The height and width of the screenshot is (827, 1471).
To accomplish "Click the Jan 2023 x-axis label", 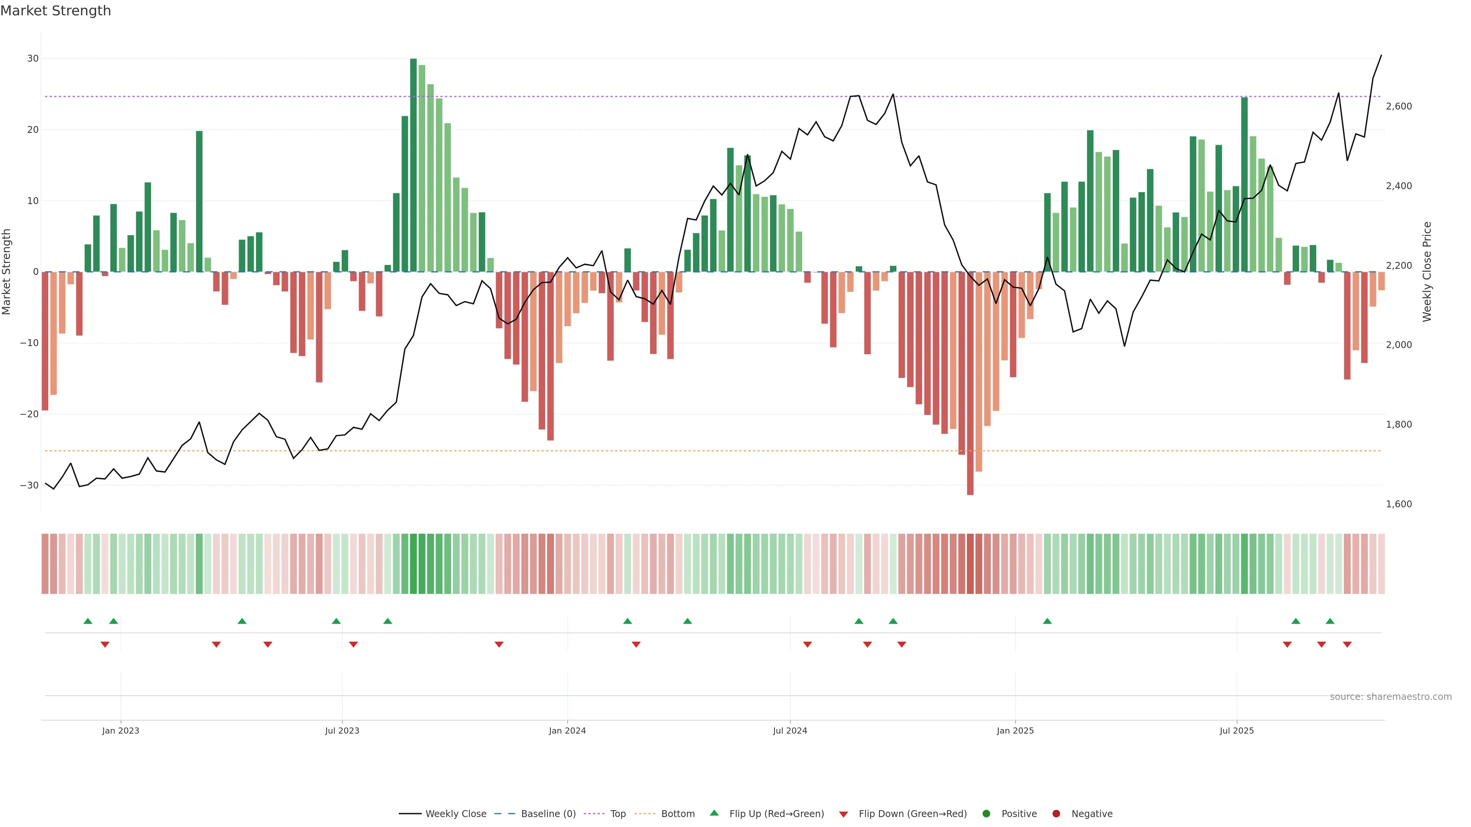I will click(121, 731).
